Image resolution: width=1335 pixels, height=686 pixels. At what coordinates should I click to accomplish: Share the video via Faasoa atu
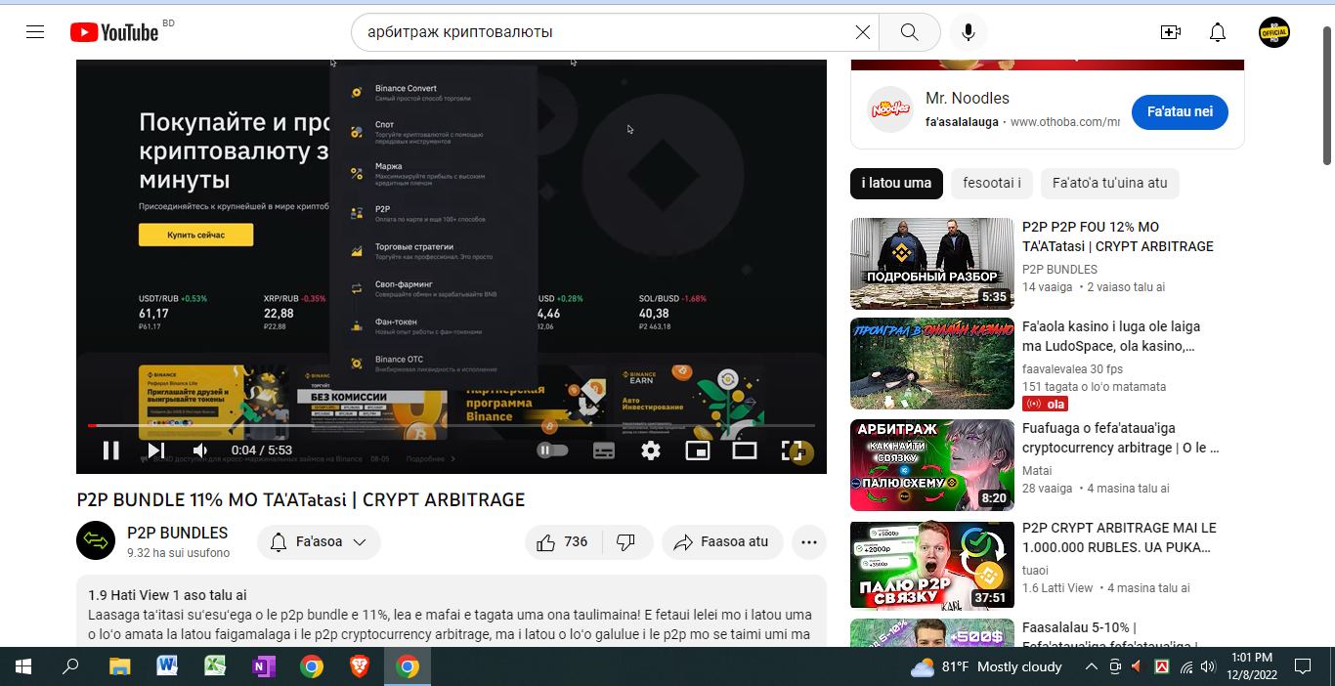point(722,542)
